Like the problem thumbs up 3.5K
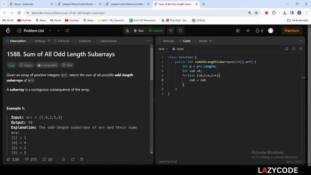The width and height of the screenshot is (311, 175). pyautogui.click(x=13, y=159)
